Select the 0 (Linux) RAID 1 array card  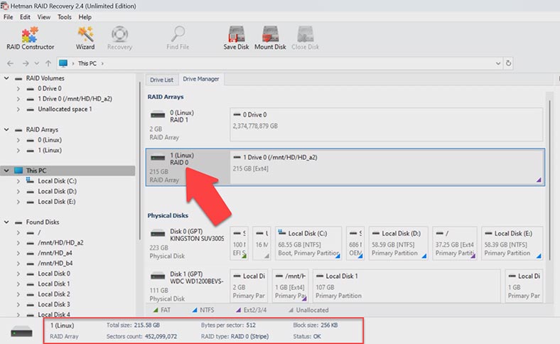pyautogui.click(x=188, y=124)
